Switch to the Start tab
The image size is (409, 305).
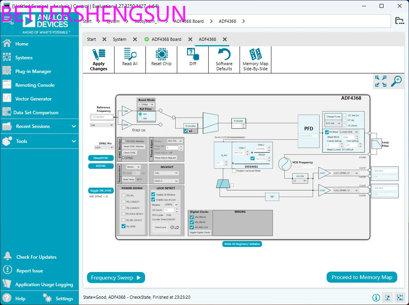pyautogui.click(x=91, y=39)
